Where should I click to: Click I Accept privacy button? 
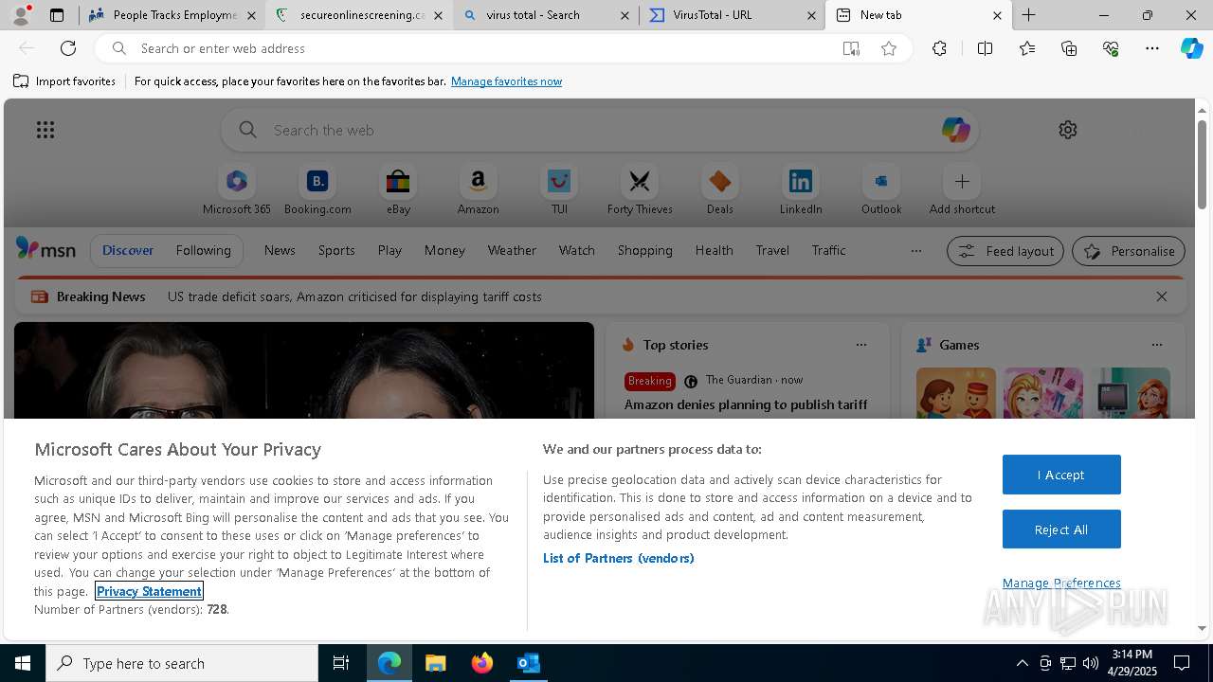[1061, 475]
